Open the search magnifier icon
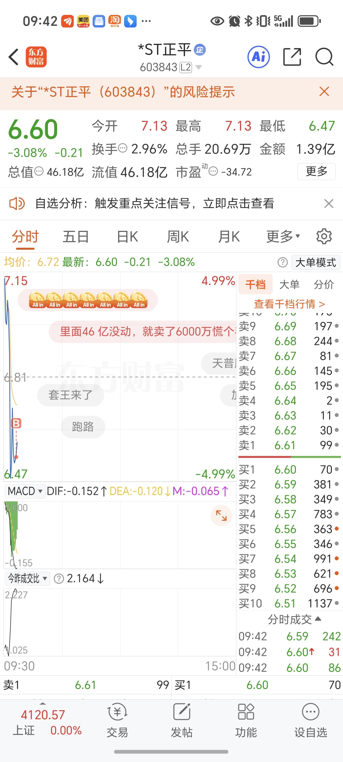This screenshot has height=762, width=343. point(324,57)
